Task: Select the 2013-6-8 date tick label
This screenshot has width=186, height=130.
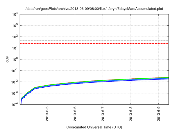Action: click(x=131, y=114)
